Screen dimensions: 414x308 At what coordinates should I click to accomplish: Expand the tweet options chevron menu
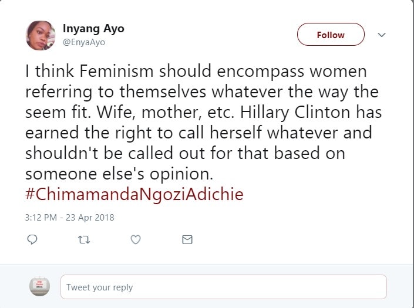click(x=382, y=35)
